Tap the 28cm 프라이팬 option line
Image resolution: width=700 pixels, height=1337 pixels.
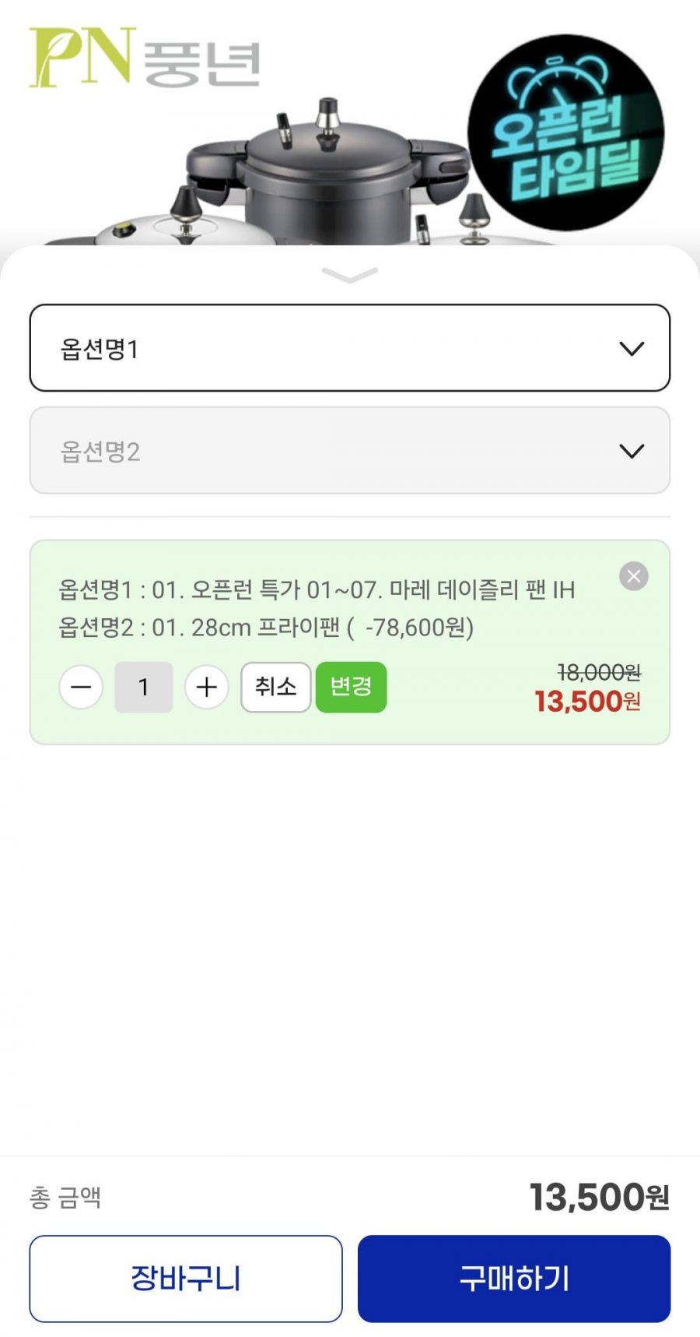click(266, 628)
